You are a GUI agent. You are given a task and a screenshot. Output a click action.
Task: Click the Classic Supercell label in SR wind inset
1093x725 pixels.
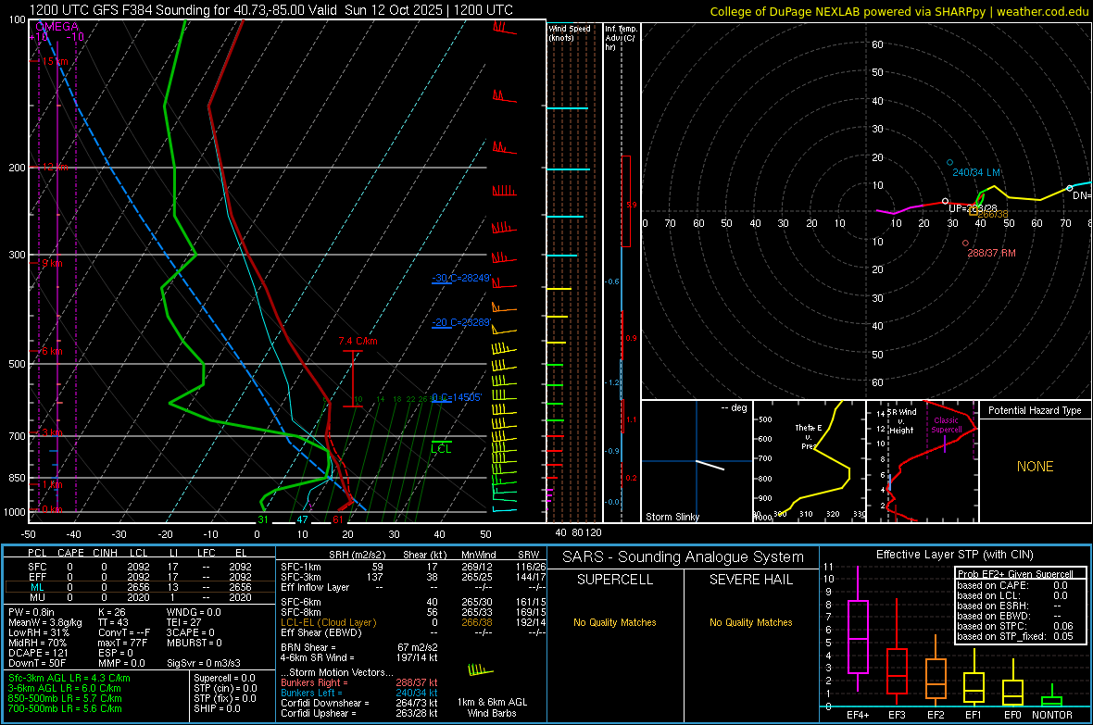[x=947, y=425]
